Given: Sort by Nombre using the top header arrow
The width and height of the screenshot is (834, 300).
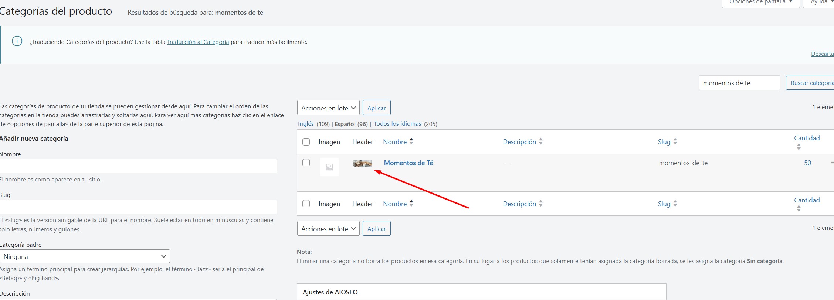Looking at the screenshot, I should [x=411, y=141].
